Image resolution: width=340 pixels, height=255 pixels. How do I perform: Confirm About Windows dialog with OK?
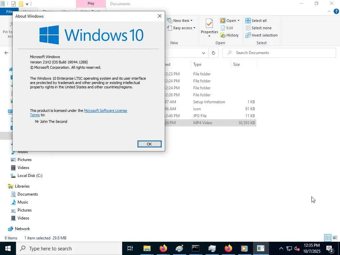[x=149, y=144]
